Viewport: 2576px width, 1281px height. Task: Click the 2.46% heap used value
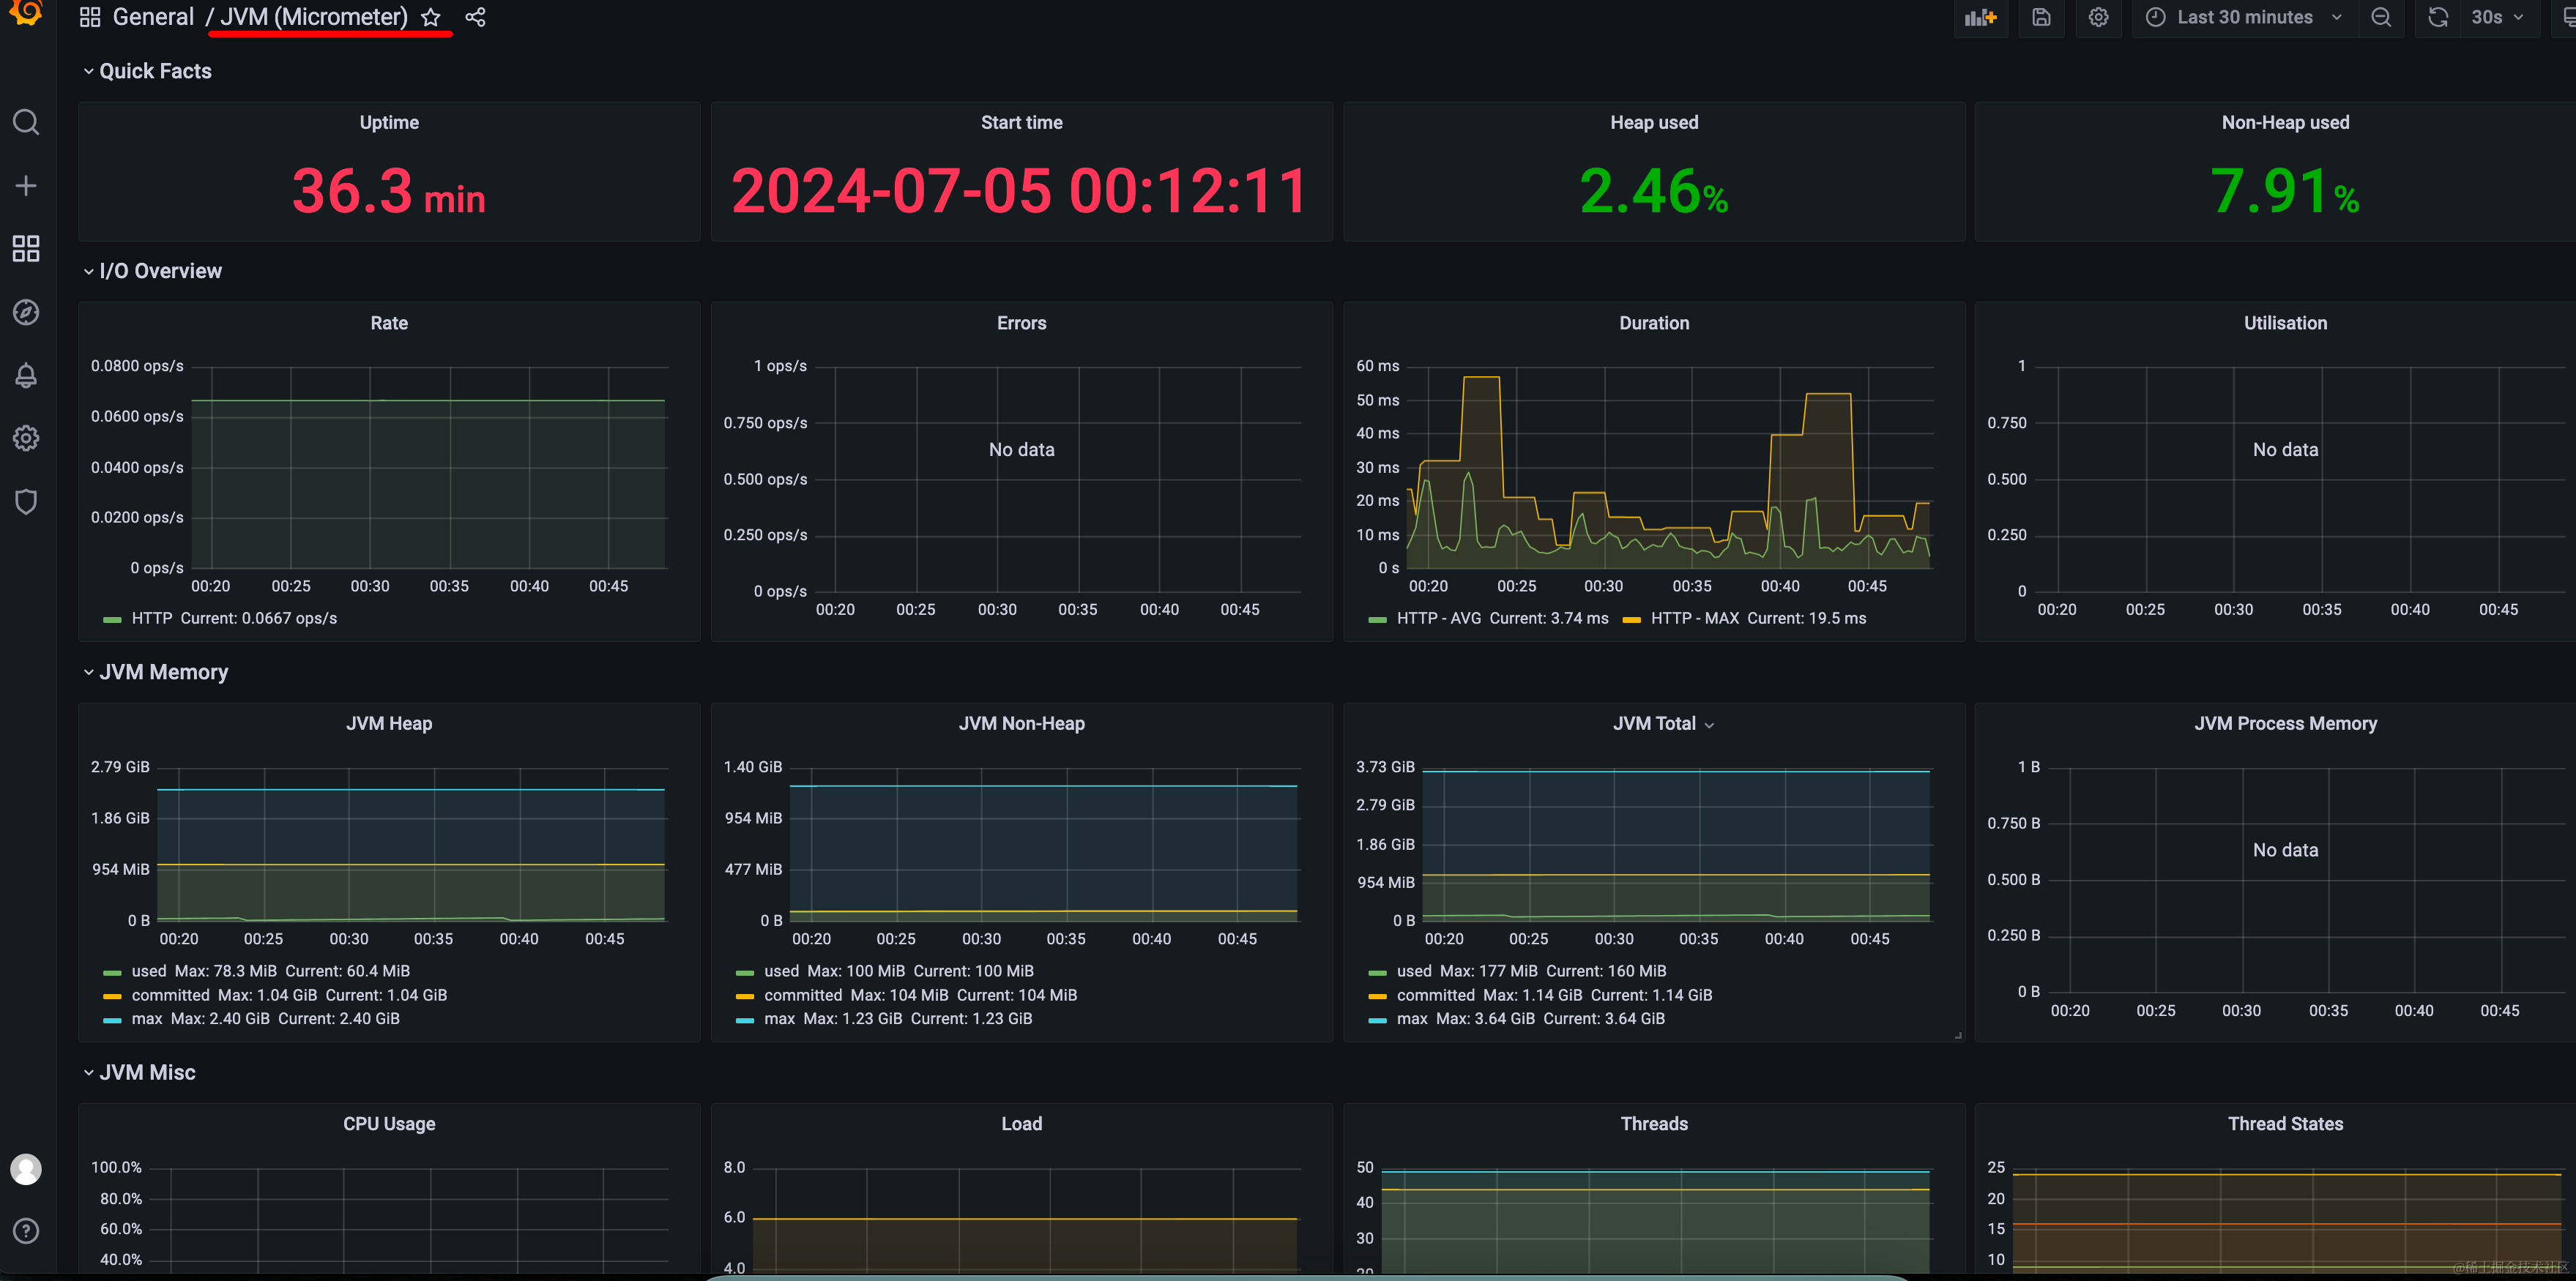click(x=1654, y=190)
